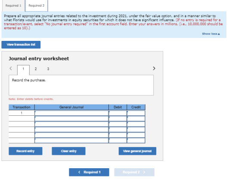Open first row General Journal account dropdown
The height and width of the screenshot is (185, 241).
(x=71, y=113)
